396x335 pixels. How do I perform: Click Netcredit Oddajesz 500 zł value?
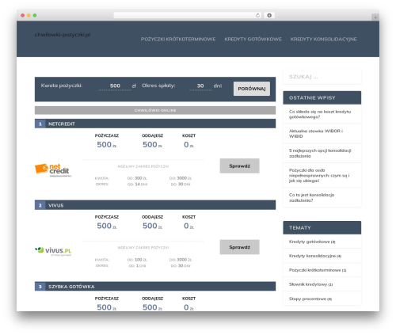152,145
